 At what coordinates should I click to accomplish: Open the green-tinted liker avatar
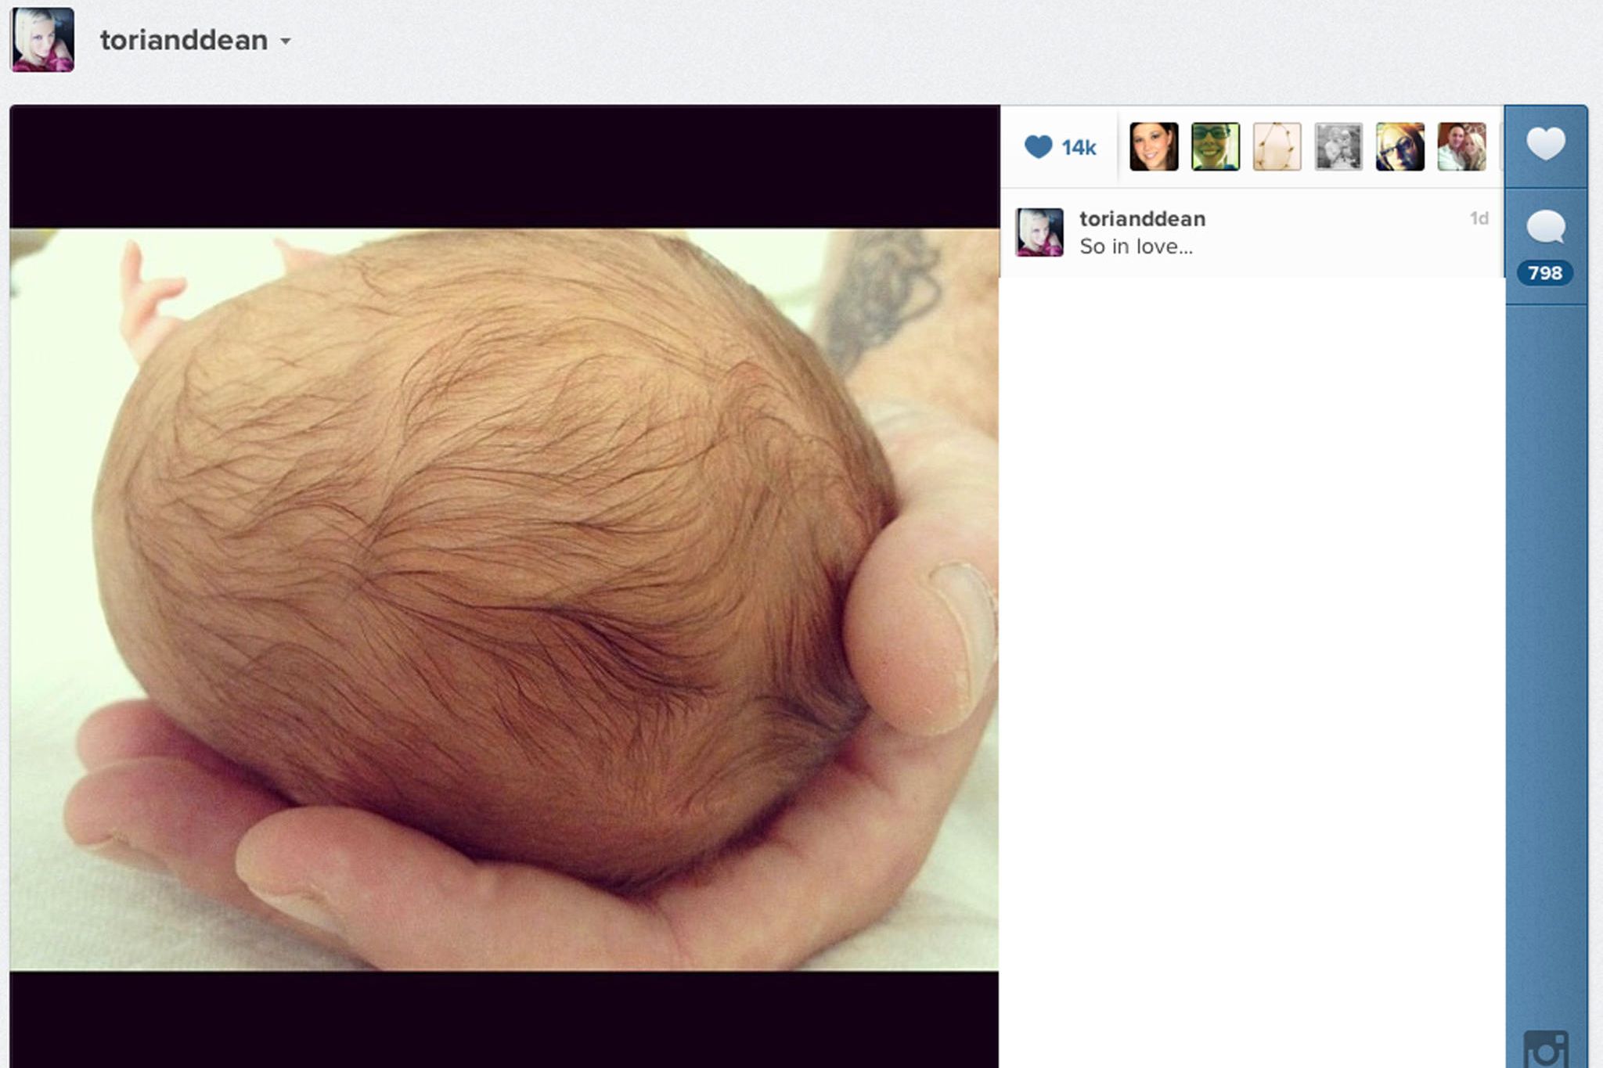[x=1216, y=146]
